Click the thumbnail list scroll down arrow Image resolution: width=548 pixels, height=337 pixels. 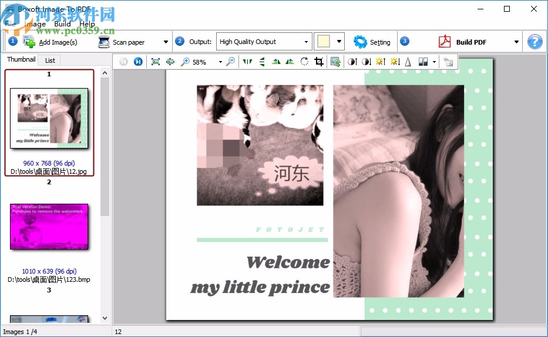105,318
